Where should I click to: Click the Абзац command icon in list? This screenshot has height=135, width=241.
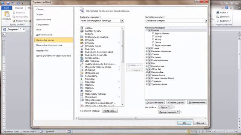pyautogui.click(x=82, y=28)
